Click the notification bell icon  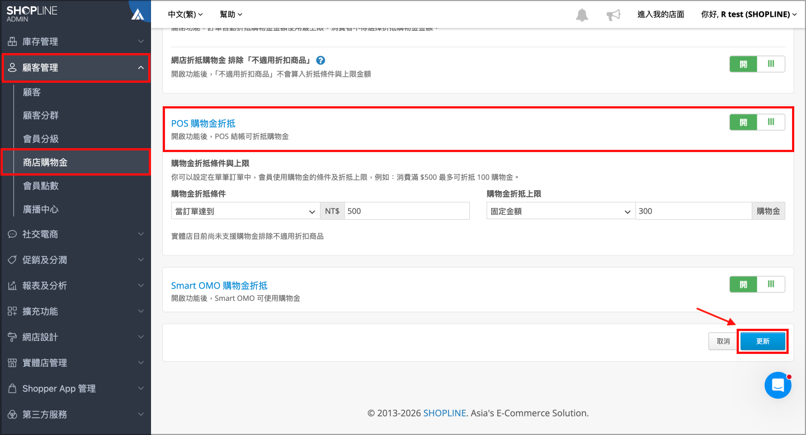click(582, 15)
